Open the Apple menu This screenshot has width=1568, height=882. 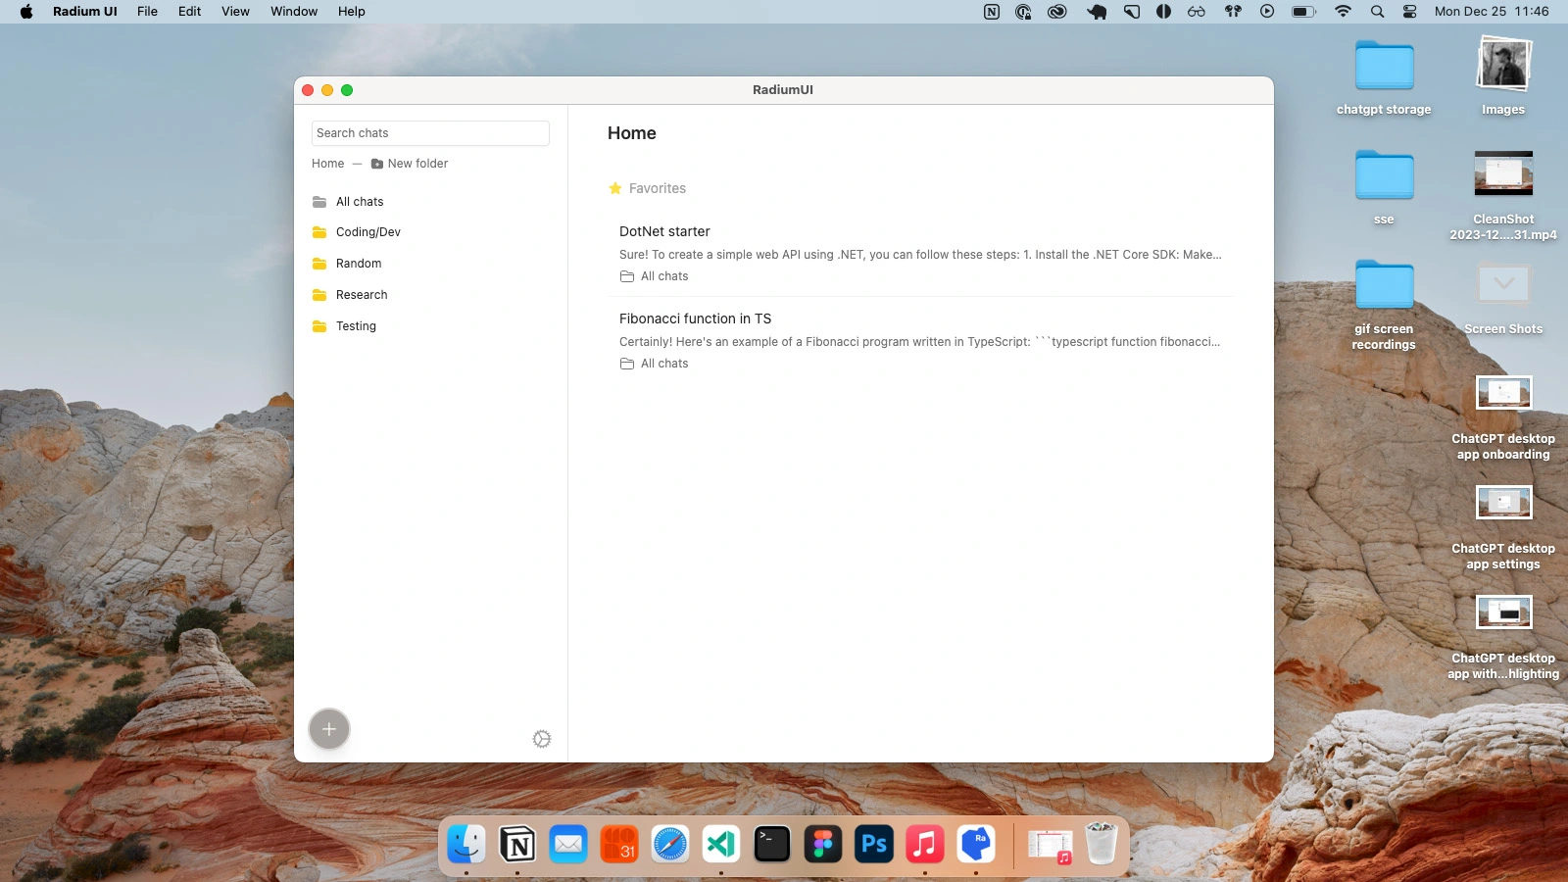(x=26, y=12)
